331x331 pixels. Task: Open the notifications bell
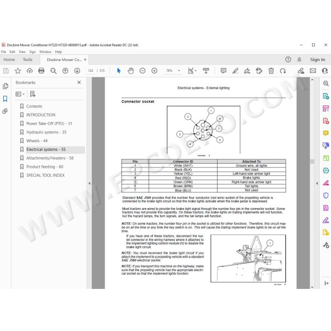coord(299,60)
